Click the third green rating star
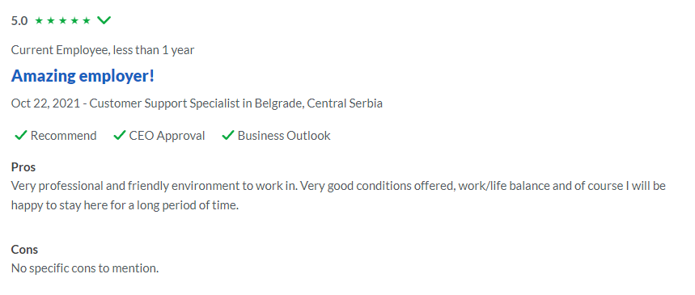 (x=62, y=20)
